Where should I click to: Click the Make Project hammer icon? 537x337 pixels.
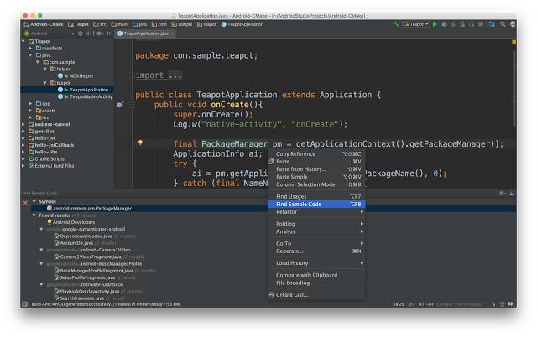(396, 24)
